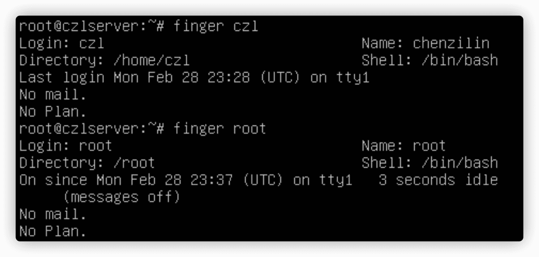Click the first 'No mail.' line

coord(53,95)
